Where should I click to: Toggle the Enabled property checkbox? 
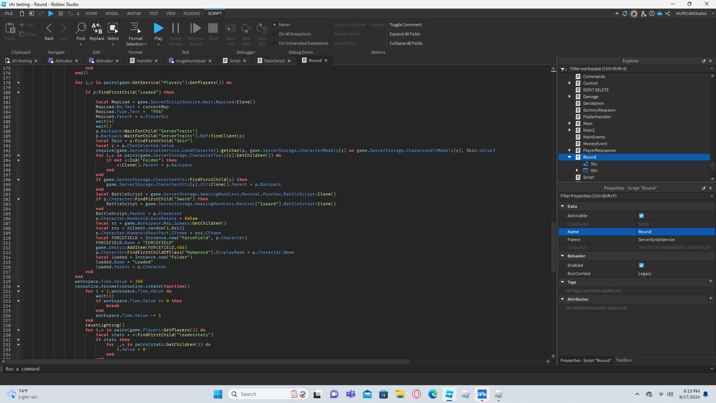[641, 265]
